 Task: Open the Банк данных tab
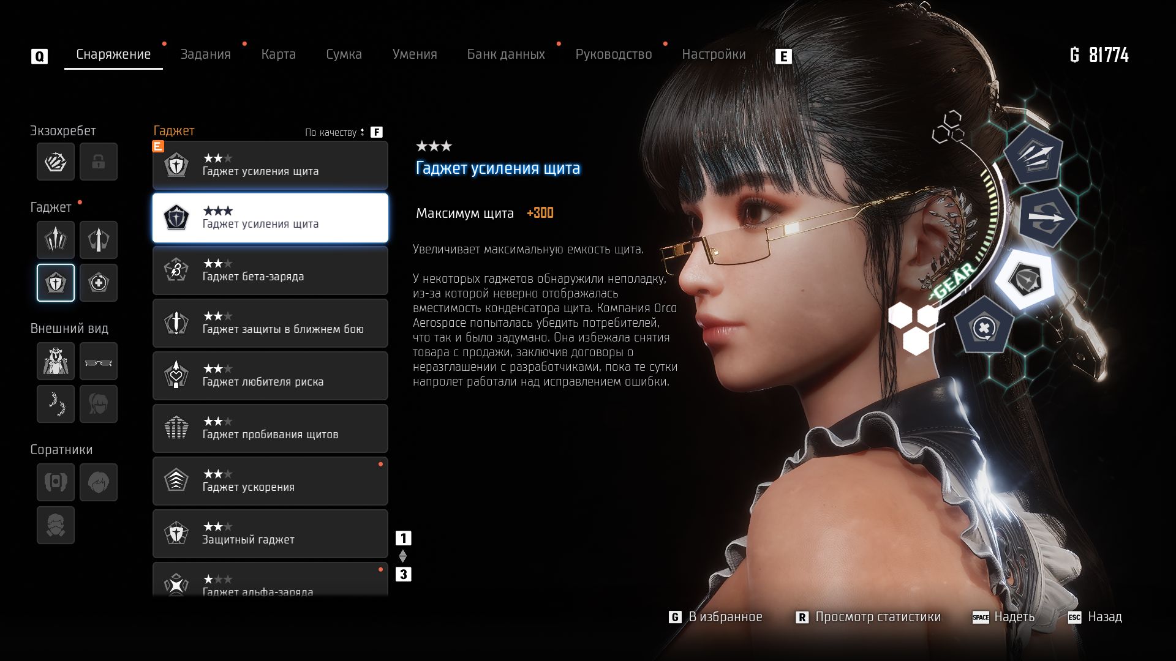[506, 54]
